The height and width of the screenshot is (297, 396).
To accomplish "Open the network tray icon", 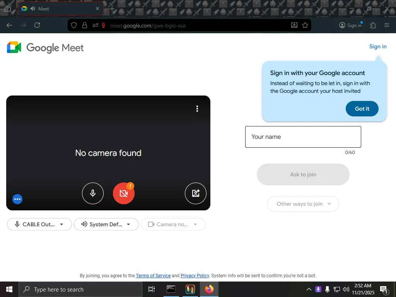I will [x=336, y=289].
